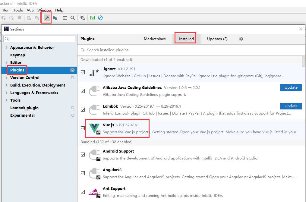The image size is (306, 202).
Task: Open the Updates (2) tab
Action: click(x=217, y=39)
